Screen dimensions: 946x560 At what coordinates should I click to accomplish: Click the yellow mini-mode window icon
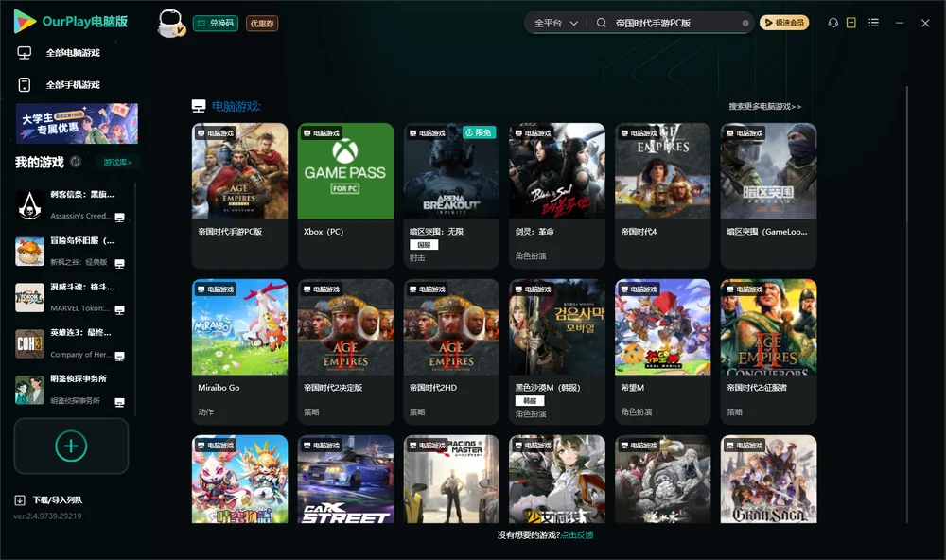click(851, 23)
